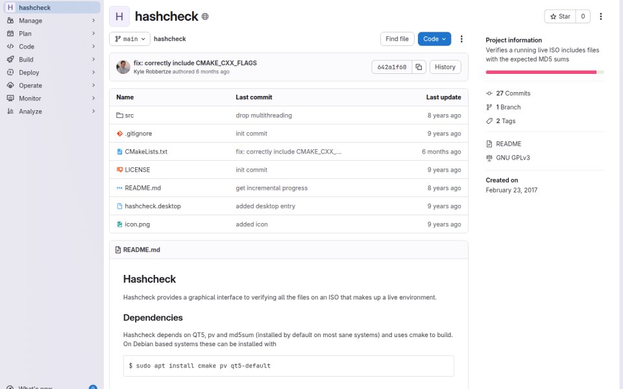Open the Code clone dropdown
The height and width of the screenshot is (389, 623).
[434, 39]
